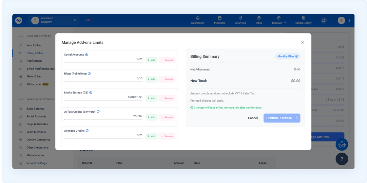Add AI Text Credits
The height and width of the screenshot is (183, 367).
151,117
